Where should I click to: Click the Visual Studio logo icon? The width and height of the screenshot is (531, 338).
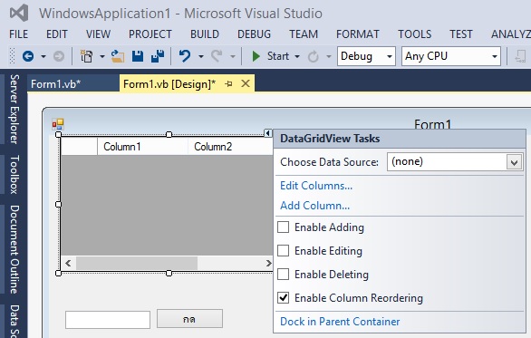(19, 14)
